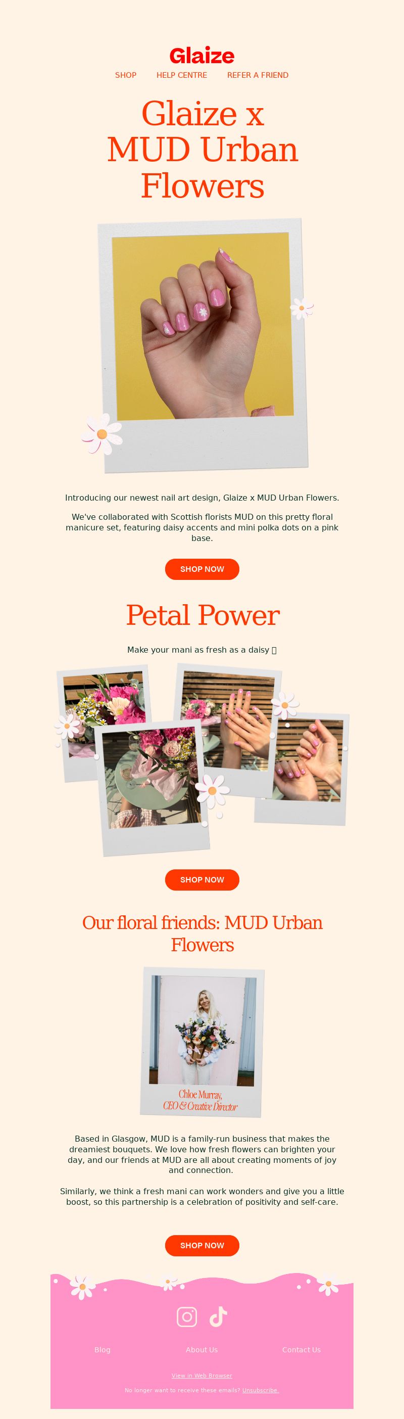This screenshot has height=1419, width=404.
Task: Click the Unsubscribe link
Action: 261,1390
